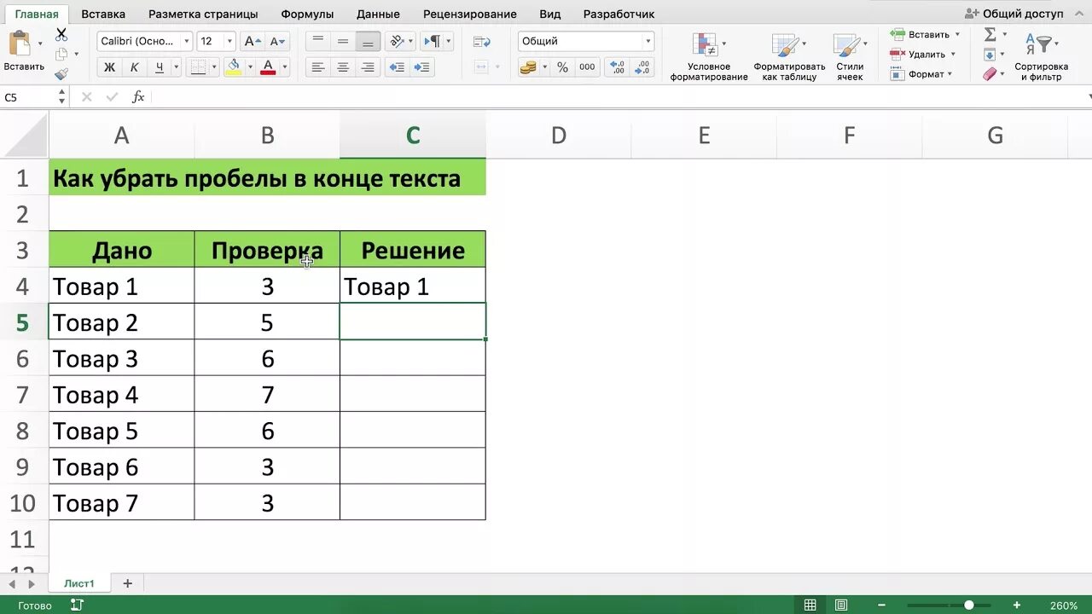
Task: Expand borders dropdown arrow
Action: pyautogui.click(x=214, y=67)
